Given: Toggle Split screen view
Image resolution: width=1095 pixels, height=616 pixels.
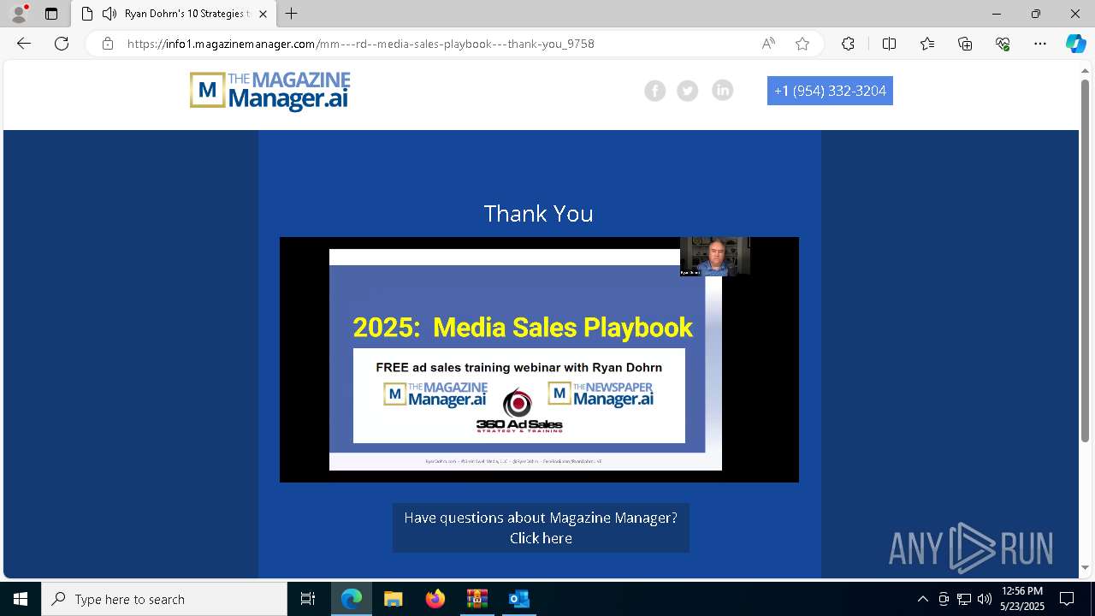Looking at the screenshot, I should (889, 44).
